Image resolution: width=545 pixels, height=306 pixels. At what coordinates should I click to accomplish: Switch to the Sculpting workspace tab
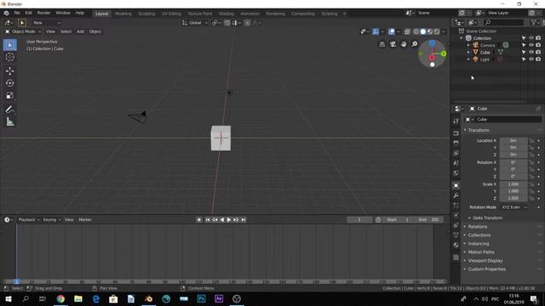[146, 14]
